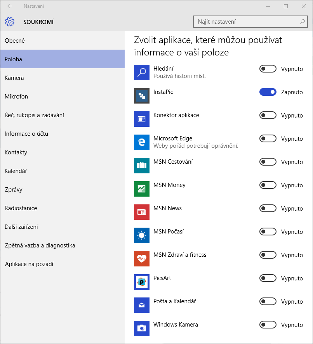Toggle location access for MSN News
The width and height of the screenshot is (313, 344).
(268, 208)
